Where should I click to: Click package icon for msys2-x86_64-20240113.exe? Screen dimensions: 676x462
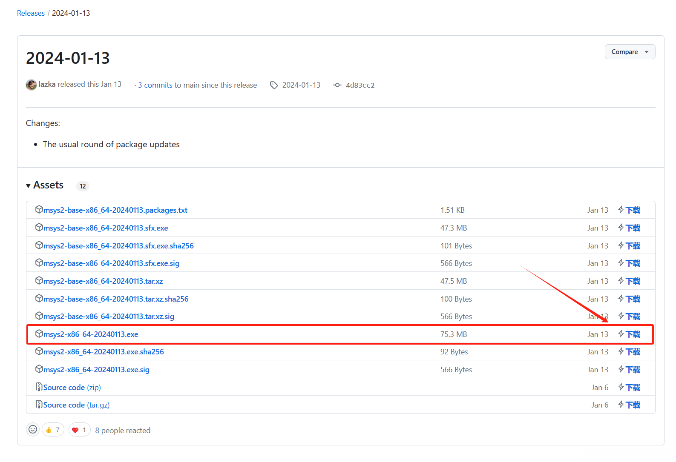(39, 334)
